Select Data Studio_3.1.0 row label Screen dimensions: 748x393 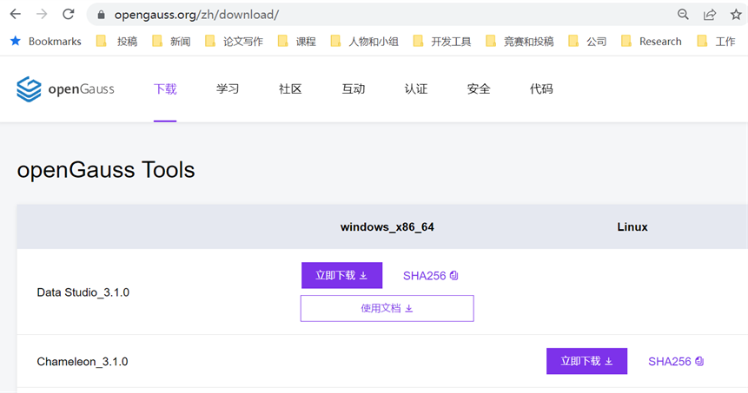tap(83, 292)
